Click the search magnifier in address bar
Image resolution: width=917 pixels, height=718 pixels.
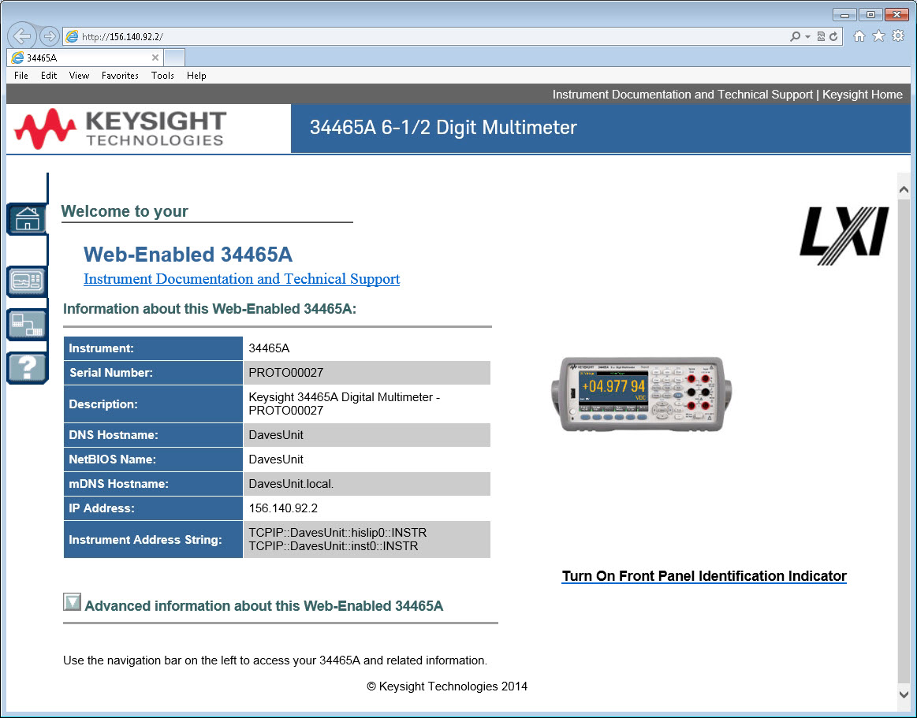[795, 36]
